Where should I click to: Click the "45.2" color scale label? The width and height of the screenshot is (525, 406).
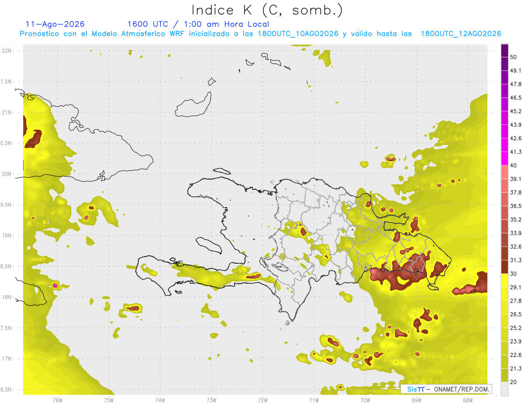click(516, 111)
